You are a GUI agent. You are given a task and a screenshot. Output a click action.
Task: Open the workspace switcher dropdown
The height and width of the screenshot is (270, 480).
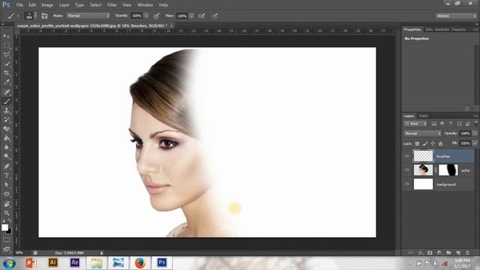[456, 16]
